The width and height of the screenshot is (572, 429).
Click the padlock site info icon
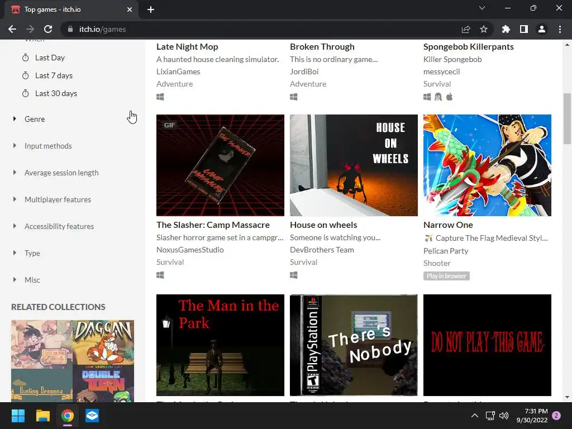[x=70, y=29]
